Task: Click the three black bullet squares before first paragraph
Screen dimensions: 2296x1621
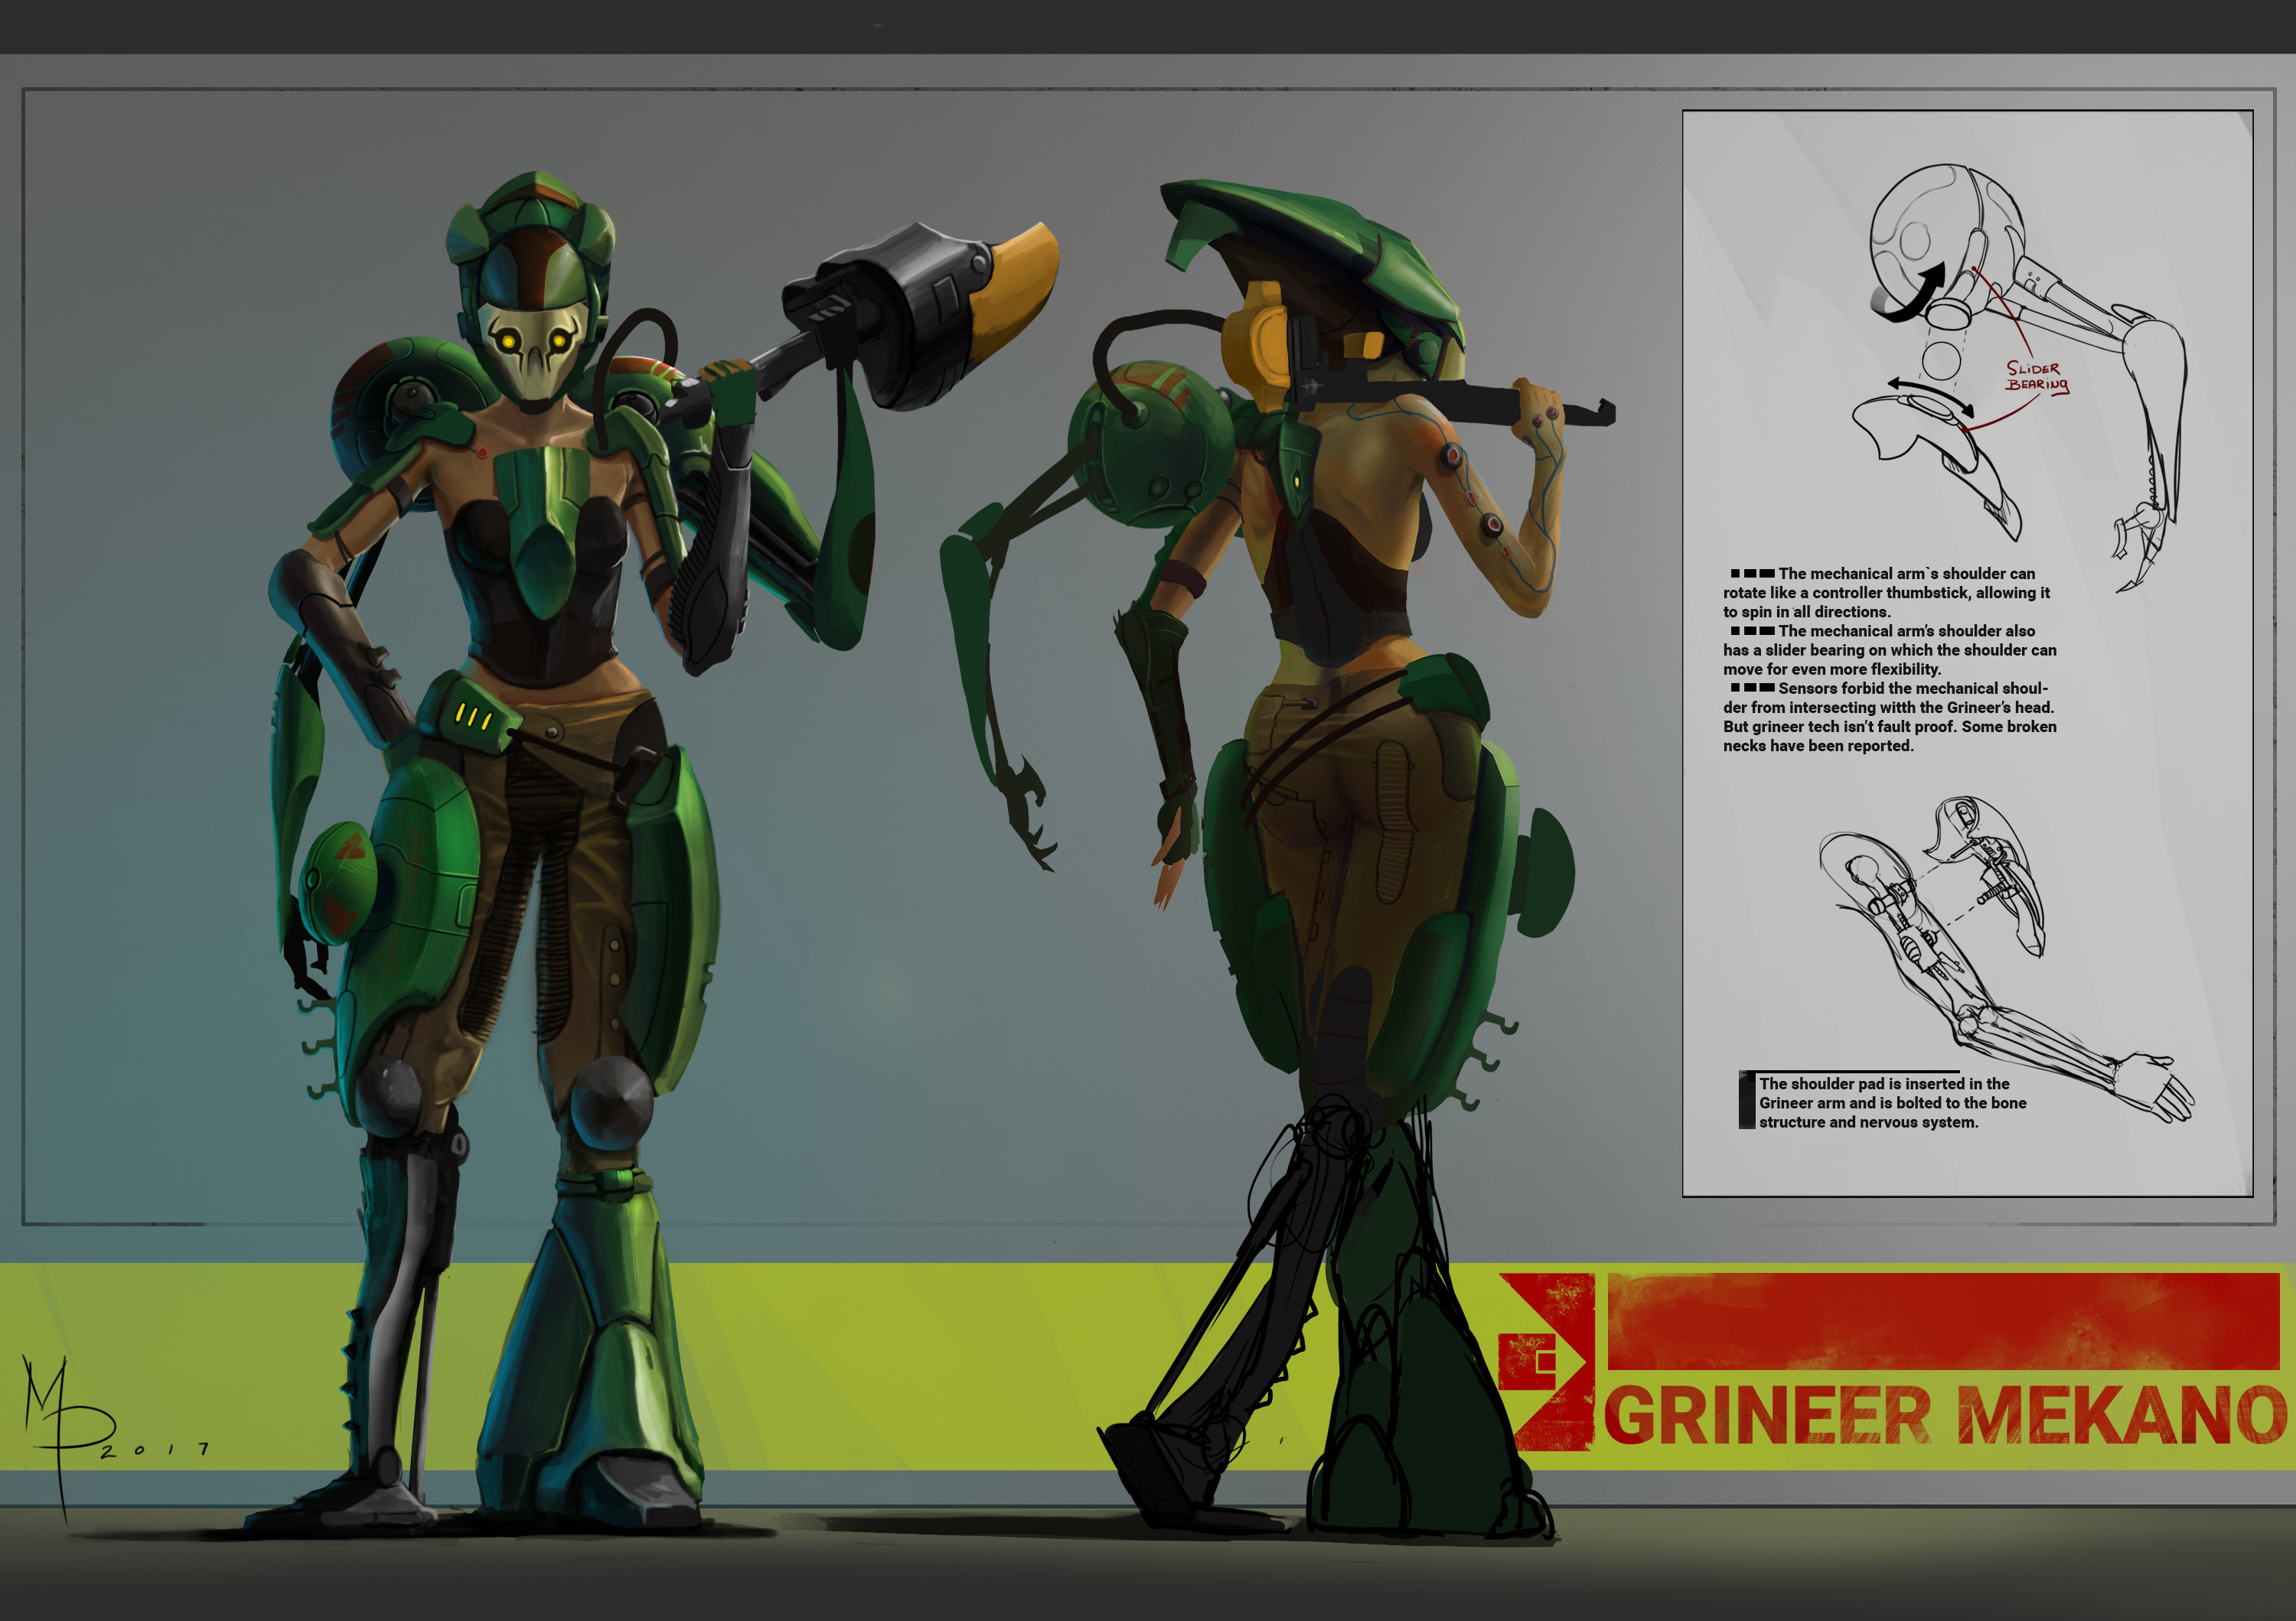Action: [1752, 574]
